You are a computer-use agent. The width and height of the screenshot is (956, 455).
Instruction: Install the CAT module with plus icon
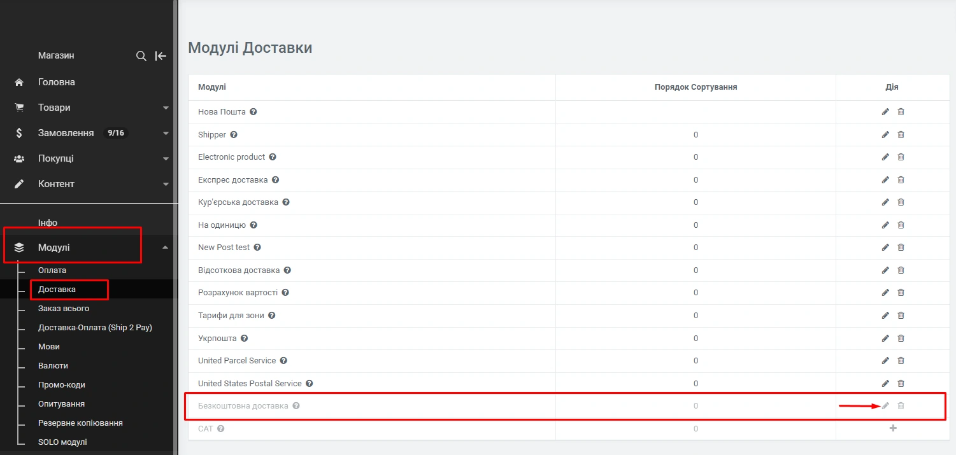click(x=893, y=428)
